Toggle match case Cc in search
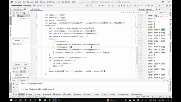 tap(147, 12)
